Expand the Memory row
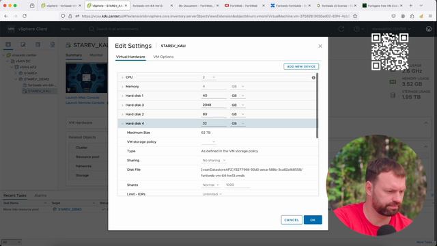This screenshot has width=437, height=246. [x=122, y=87]
